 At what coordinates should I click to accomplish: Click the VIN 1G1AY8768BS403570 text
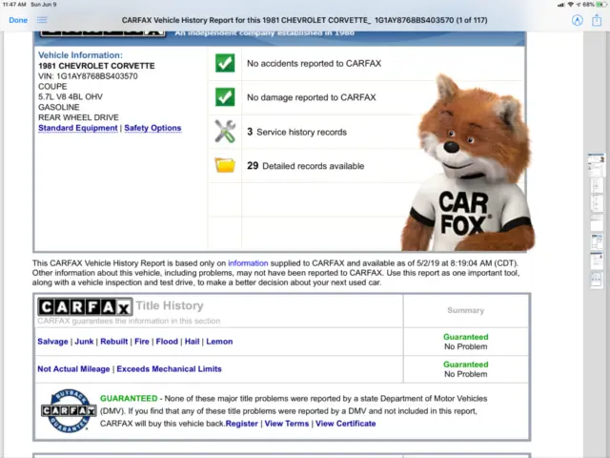pos(88,76)
